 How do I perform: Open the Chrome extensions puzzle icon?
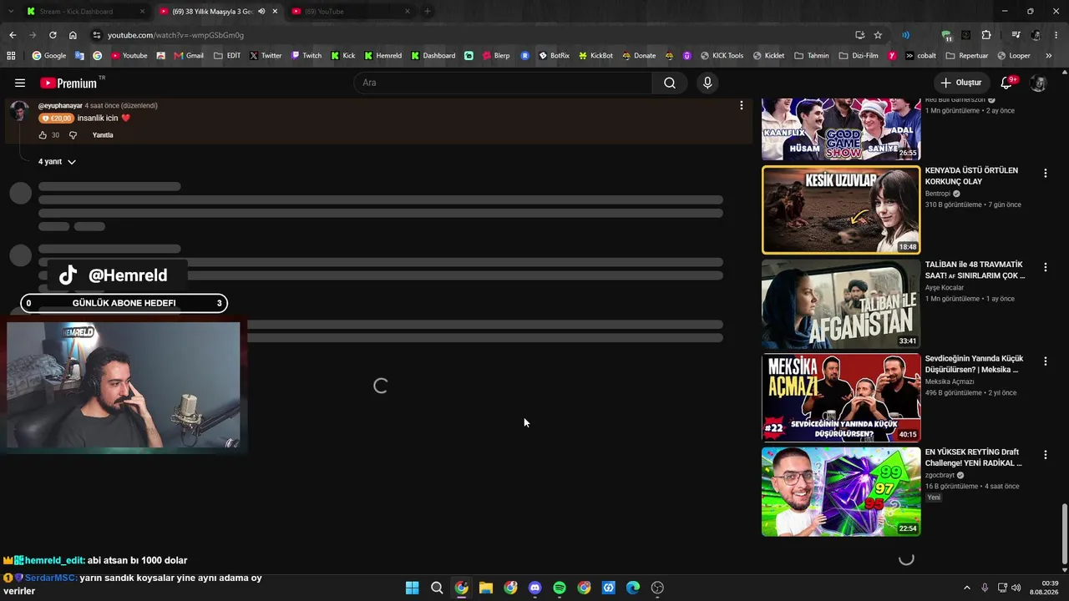986,35
